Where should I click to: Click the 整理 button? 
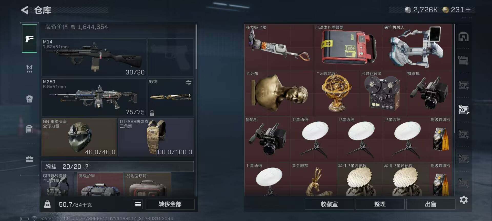(380, 204)
